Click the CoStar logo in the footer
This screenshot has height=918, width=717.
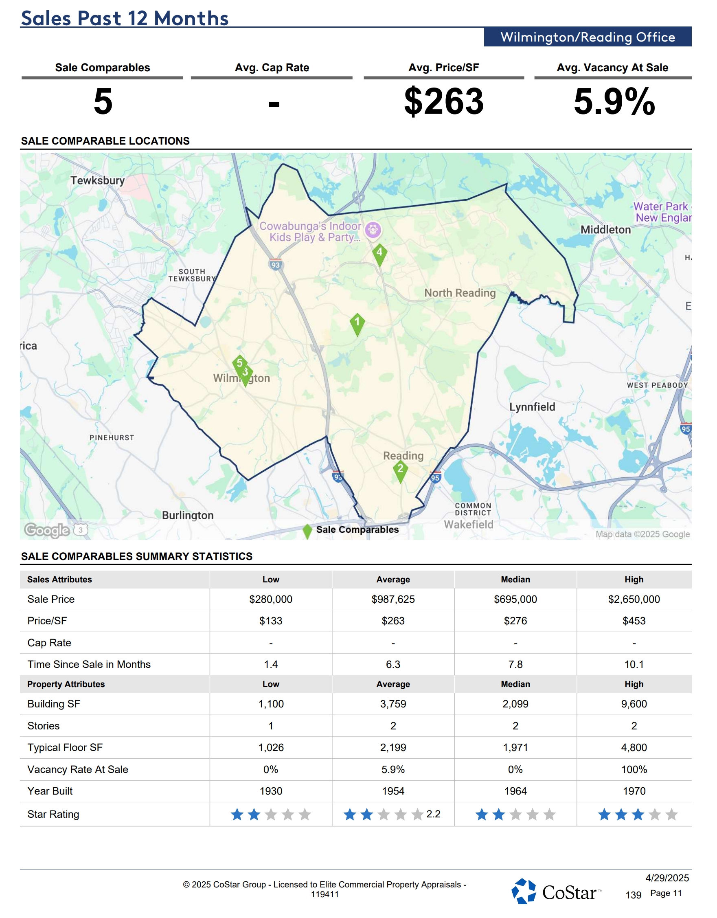click(557, 891)
